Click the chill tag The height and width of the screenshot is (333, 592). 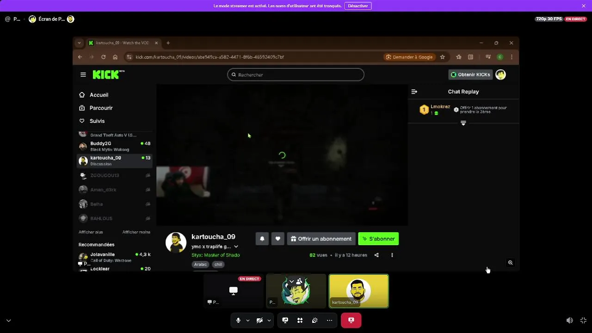[x=218, y=265]
